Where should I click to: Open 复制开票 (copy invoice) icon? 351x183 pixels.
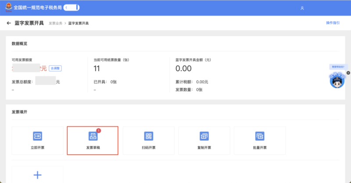[204, 136]
